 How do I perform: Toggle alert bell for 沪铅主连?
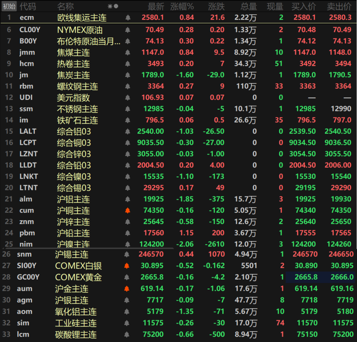tap(128, 233)
